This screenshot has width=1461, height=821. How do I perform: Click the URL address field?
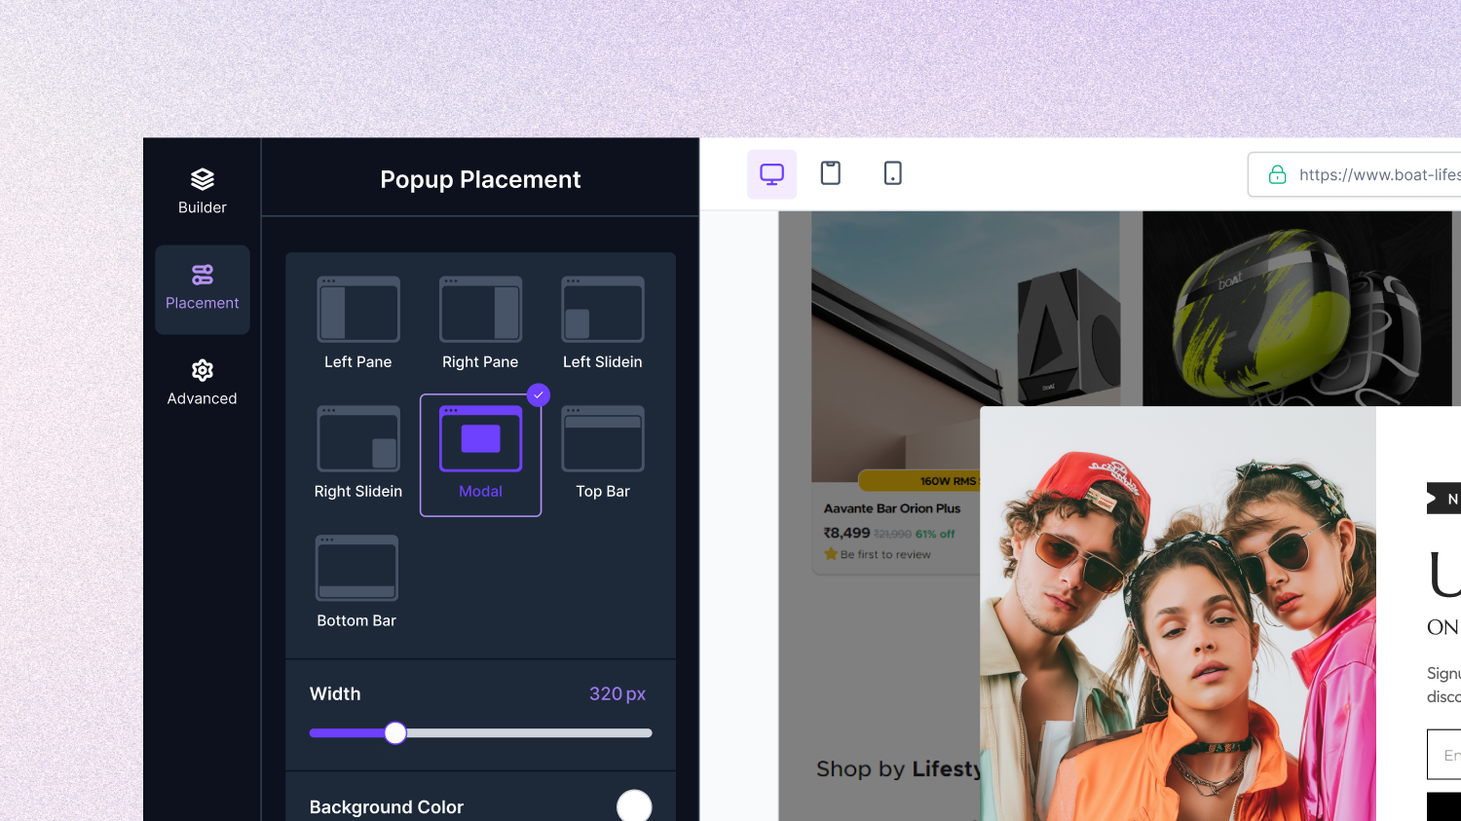point(1378,175)
